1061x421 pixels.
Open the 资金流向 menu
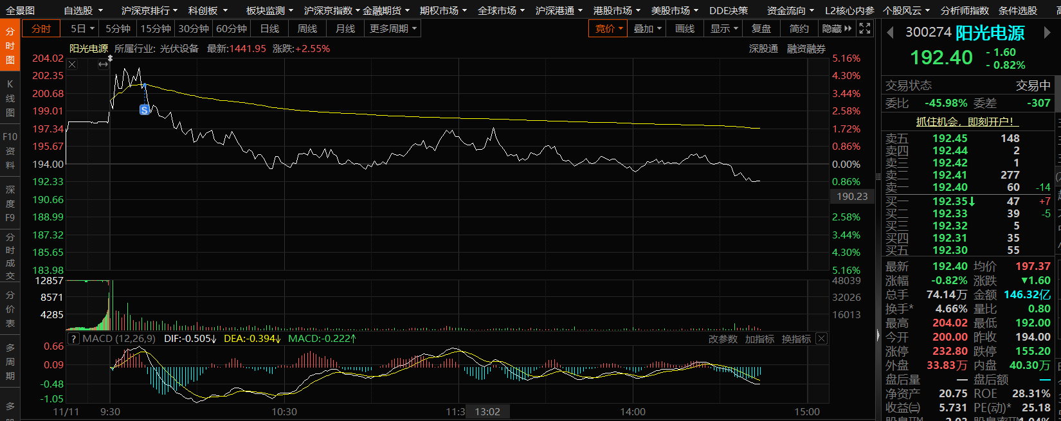coord(790,10)
